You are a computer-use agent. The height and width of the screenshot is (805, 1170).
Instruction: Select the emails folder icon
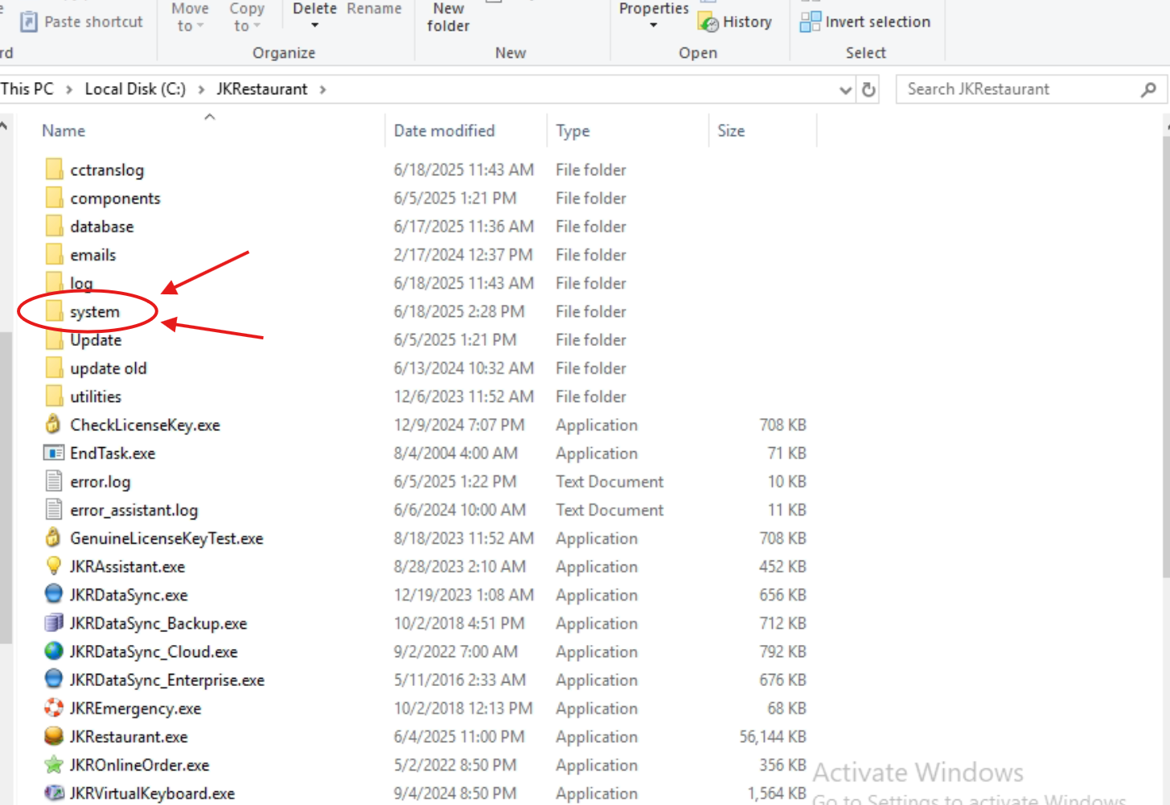[x=54, y=254]
